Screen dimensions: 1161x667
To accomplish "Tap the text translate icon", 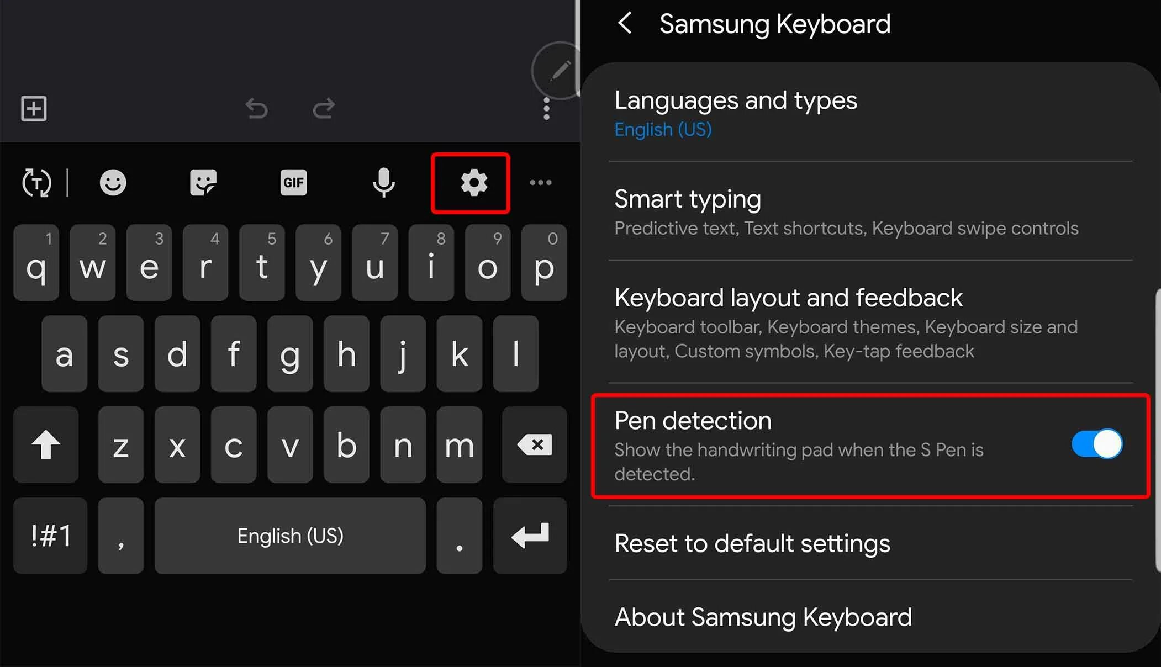I will pos(36,183).
